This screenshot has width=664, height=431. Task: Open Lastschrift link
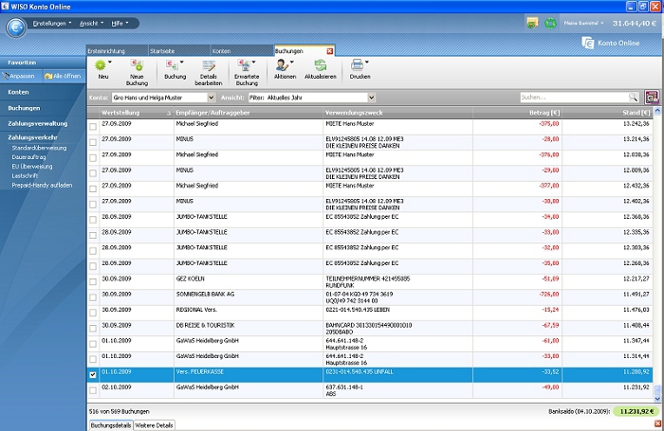(25, 176)
